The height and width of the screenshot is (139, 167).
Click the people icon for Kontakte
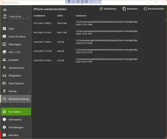point(4,60)
